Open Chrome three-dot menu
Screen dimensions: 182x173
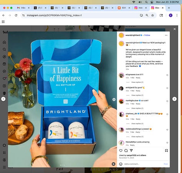[177, 15]
